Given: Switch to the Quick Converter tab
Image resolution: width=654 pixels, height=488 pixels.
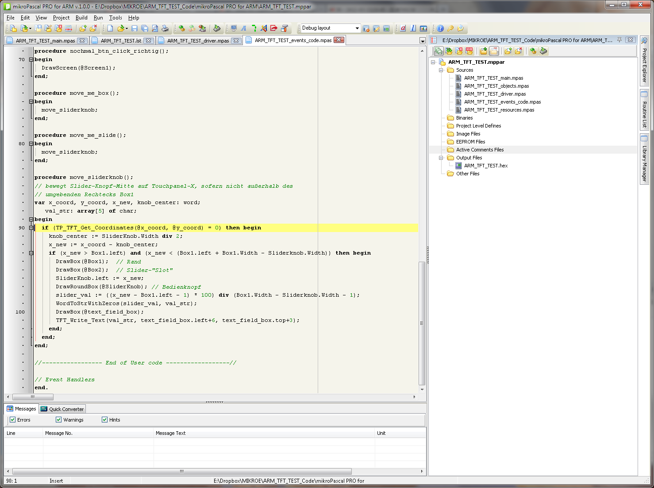Looking at the screenshot, I should (x=62, y=409).
